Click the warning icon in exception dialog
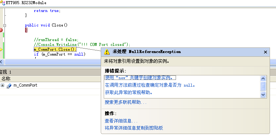 pos(107,52)
